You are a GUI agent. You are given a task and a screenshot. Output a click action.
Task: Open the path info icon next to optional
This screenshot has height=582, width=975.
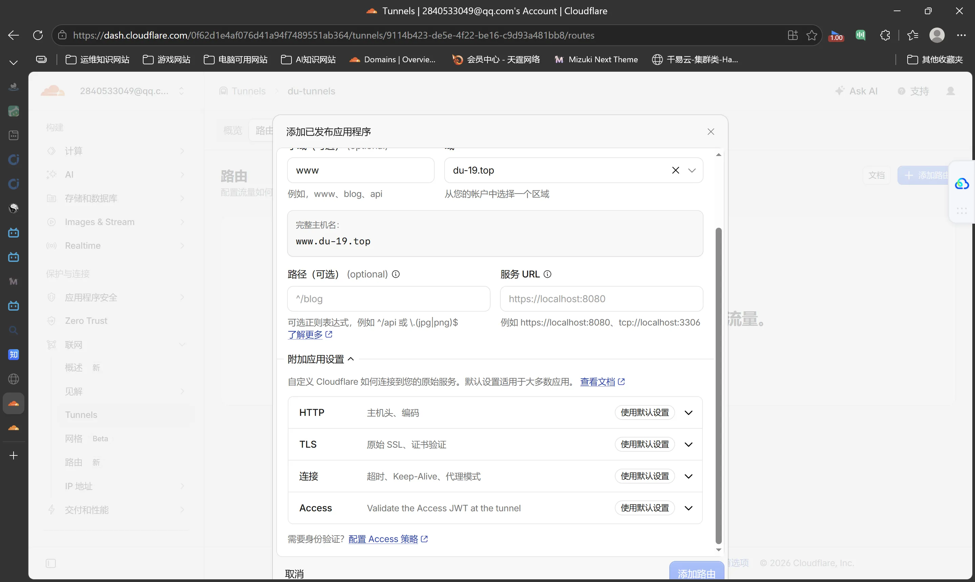click(396, 274)
